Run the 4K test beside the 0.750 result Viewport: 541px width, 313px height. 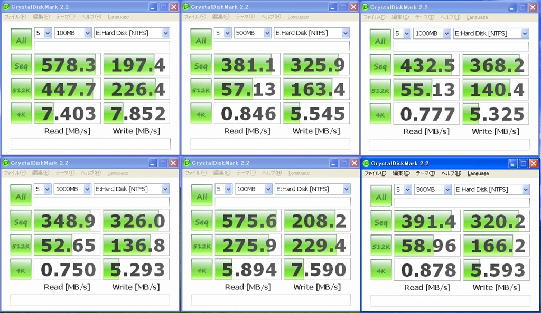(x=21, y=269)
